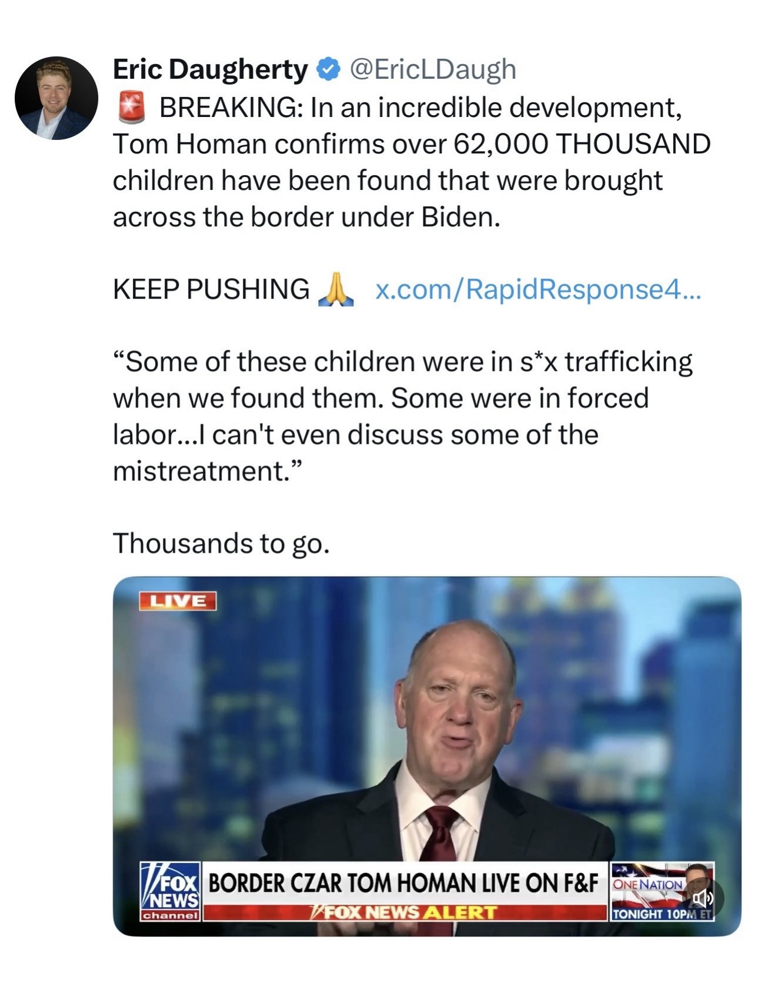Viewport: 758px width, 983px height.
Task: Click the "KEEP PUSHING" text
Action: (x=211, y=289)
